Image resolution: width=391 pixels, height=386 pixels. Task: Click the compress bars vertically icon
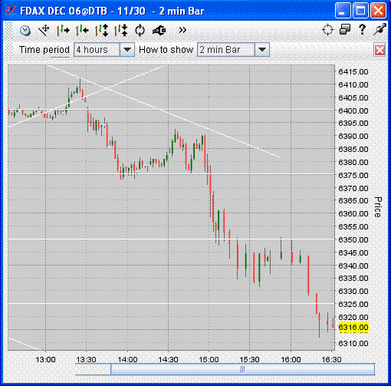coord(121,31)
